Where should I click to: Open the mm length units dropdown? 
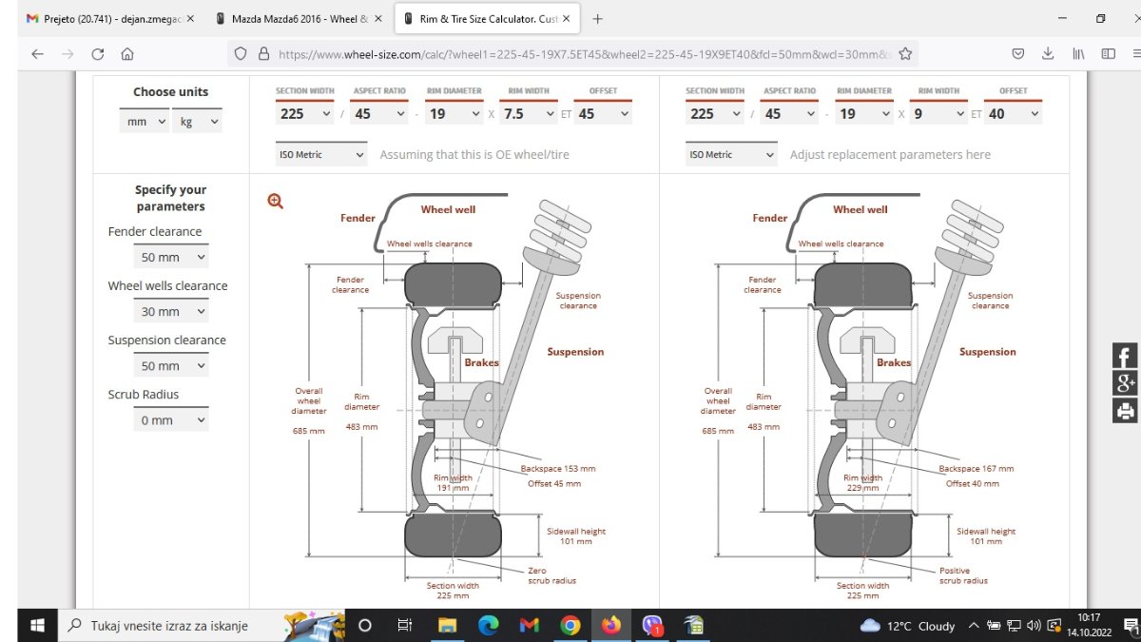[144, 121]
